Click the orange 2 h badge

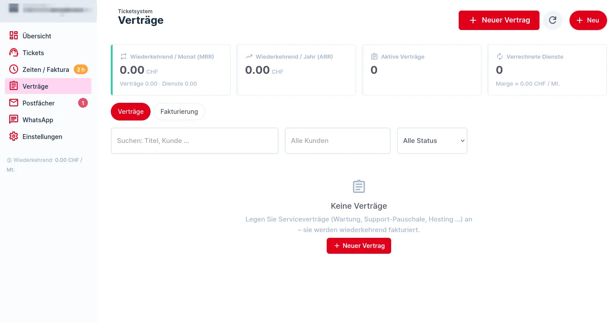click(81, 69)
